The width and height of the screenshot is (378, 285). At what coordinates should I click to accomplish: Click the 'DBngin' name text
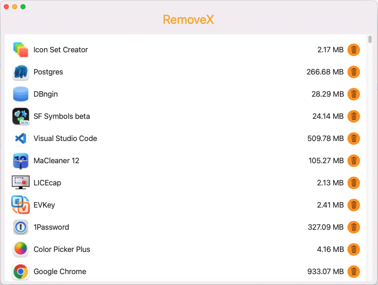tap(46, 94)
